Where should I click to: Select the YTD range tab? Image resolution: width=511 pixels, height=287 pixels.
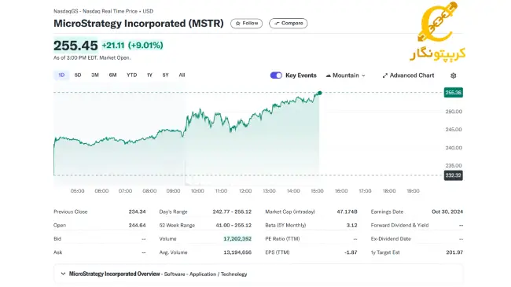pos(131,75)
